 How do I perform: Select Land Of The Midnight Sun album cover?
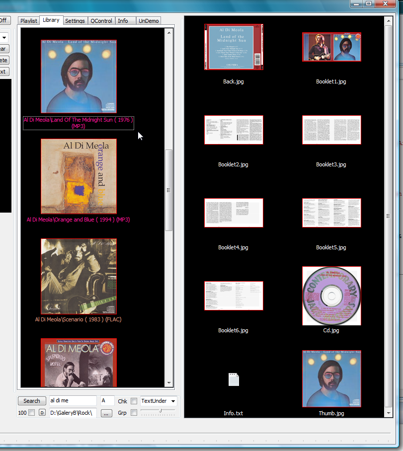(79, 76)
